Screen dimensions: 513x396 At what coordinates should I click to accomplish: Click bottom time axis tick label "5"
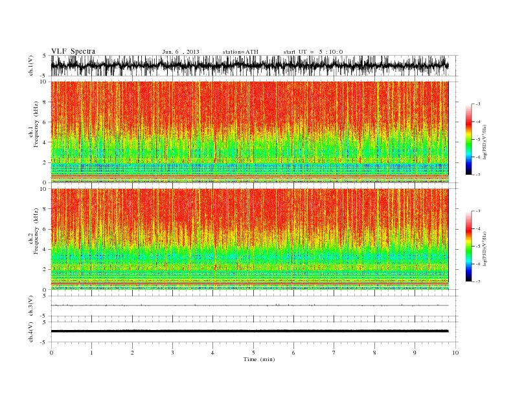tap(253, 353)
